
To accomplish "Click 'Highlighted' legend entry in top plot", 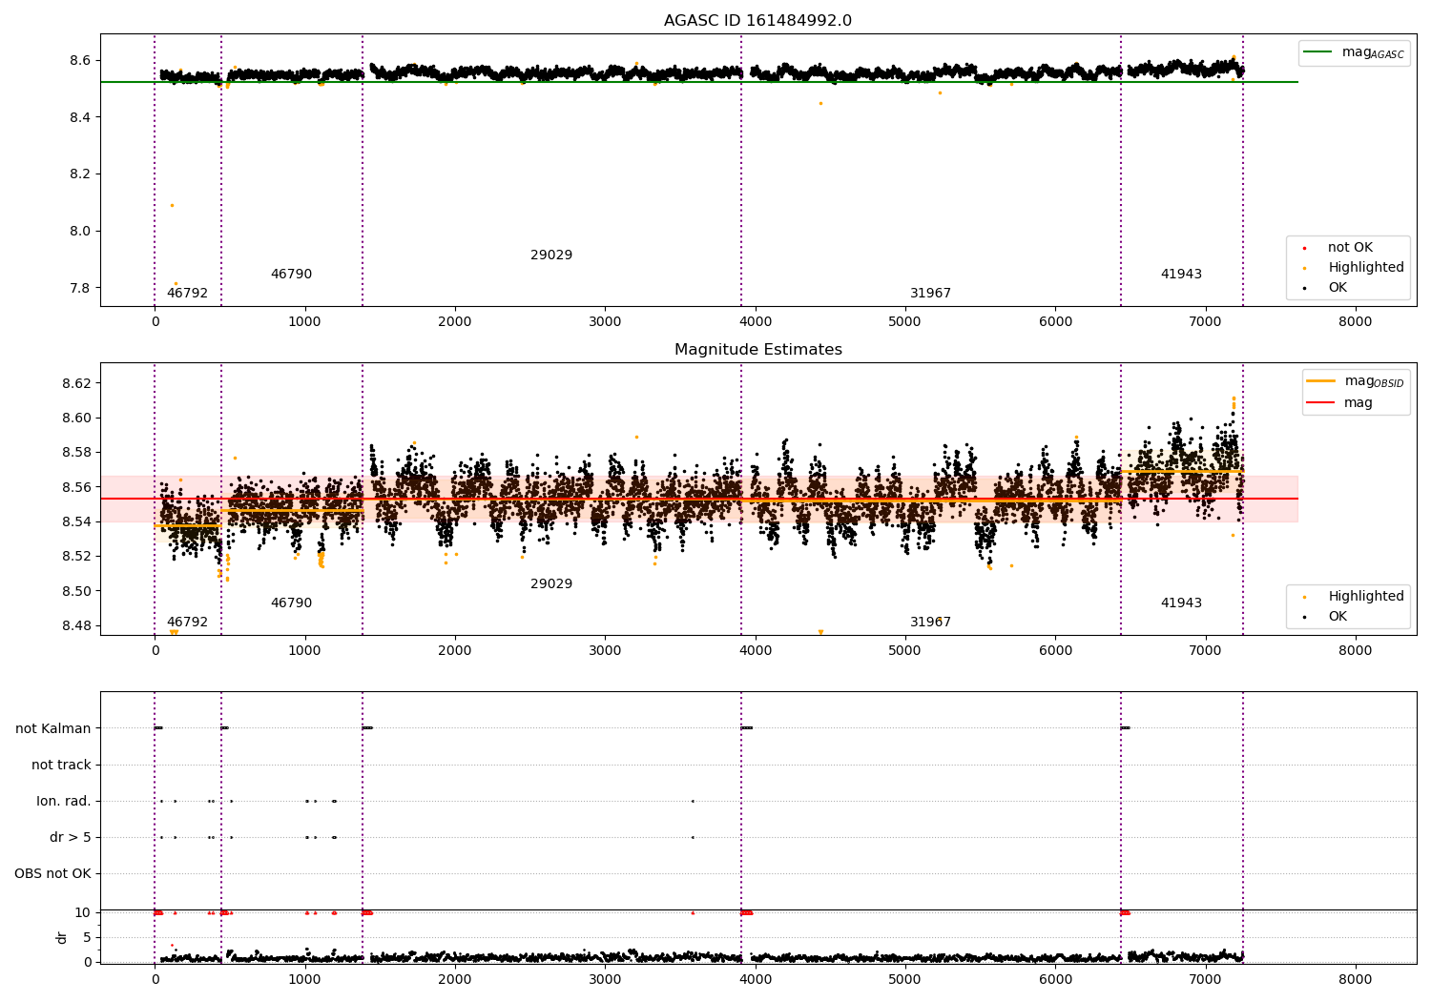I will 1357,268.
